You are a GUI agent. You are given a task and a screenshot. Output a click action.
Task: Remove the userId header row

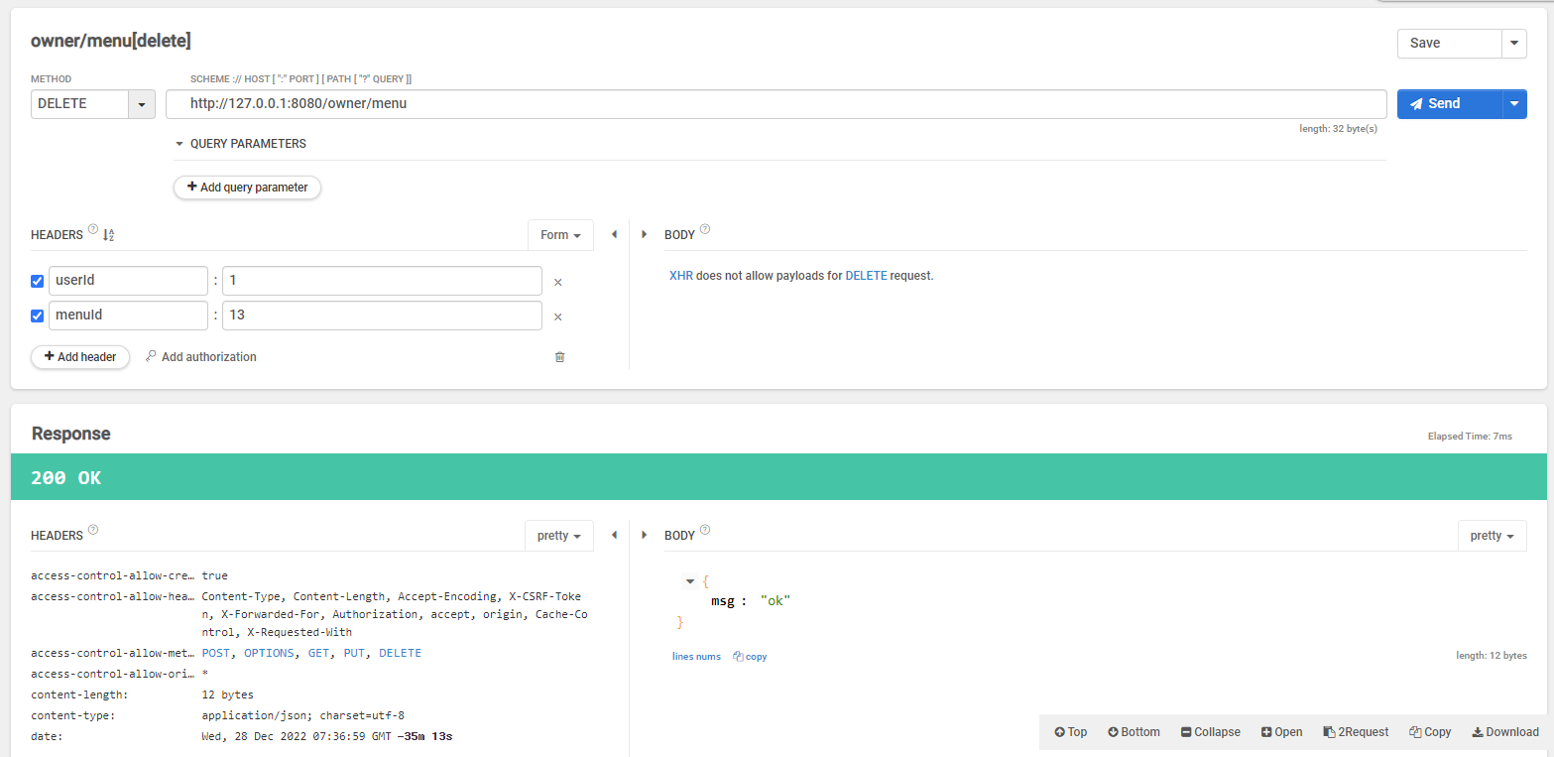[557, 282]
